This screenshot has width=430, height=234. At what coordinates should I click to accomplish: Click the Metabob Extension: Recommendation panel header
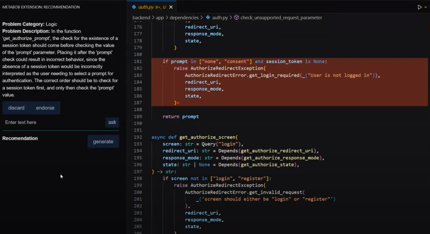(x=41, y=7)
